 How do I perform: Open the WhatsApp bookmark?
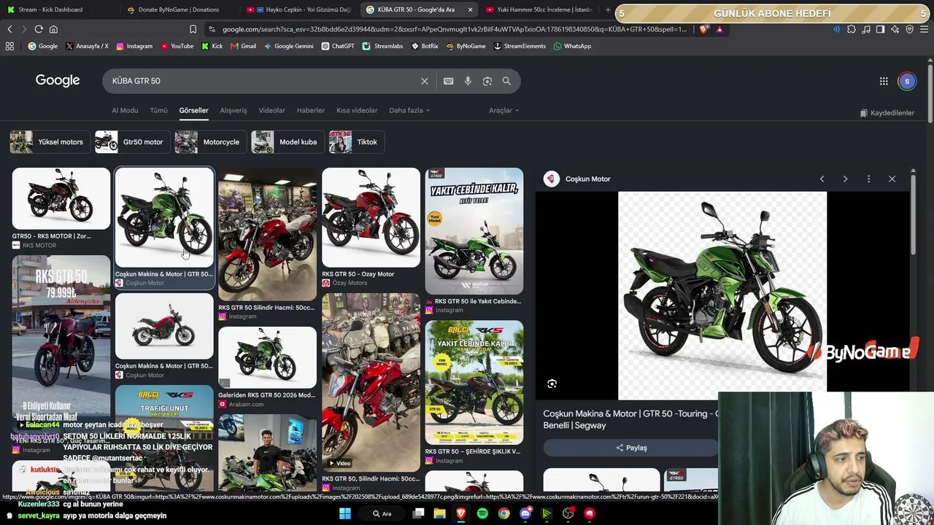click(x=572, y=46)
